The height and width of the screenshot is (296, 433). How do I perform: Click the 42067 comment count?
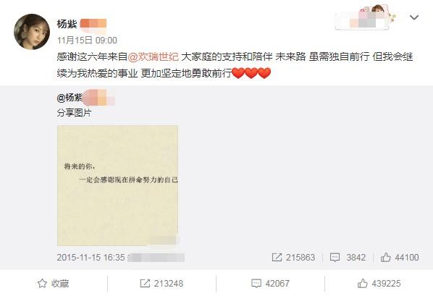click(277, 284)
